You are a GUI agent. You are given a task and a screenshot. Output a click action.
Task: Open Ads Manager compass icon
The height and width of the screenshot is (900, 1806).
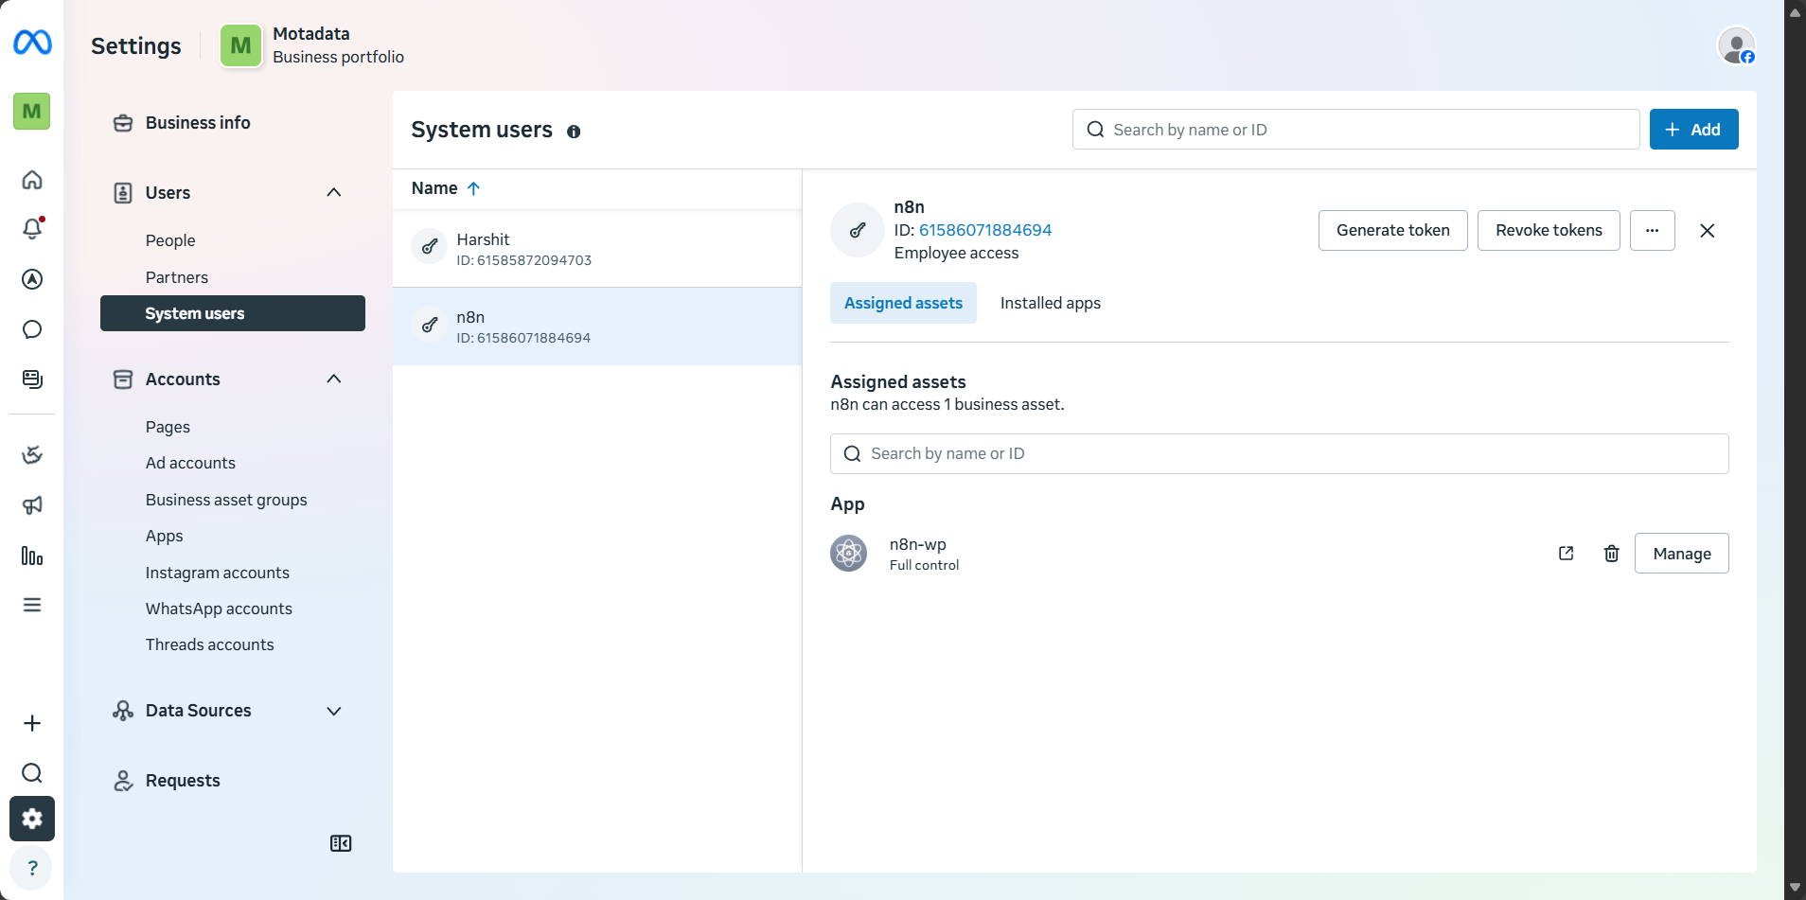(x=32, y=279)
